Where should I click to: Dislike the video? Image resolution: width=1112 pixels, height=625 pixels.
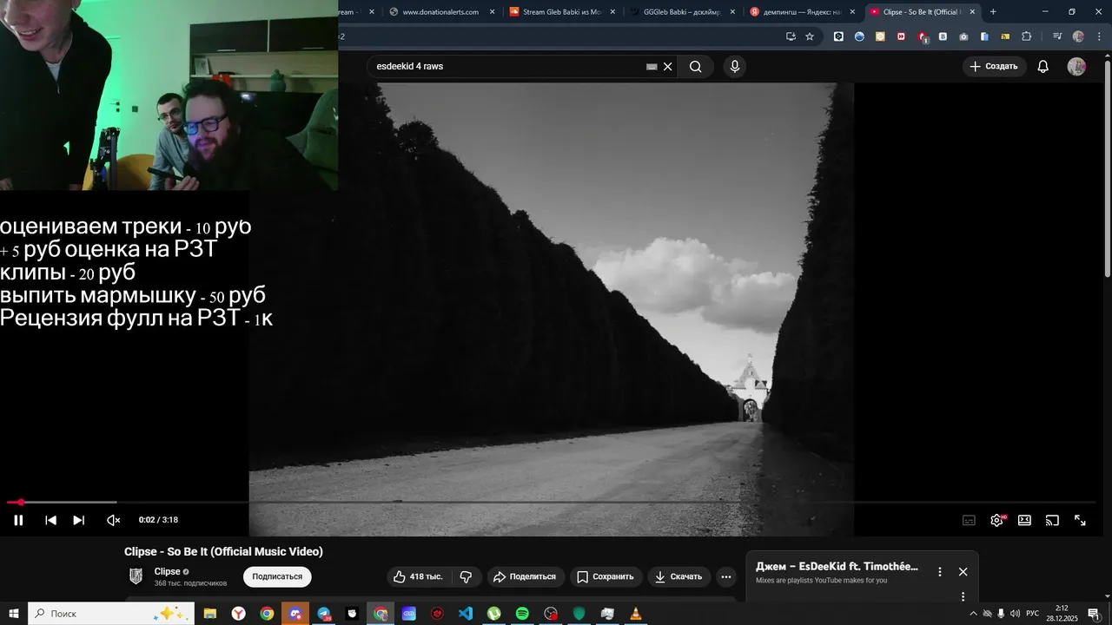click(x=466, y=576)
